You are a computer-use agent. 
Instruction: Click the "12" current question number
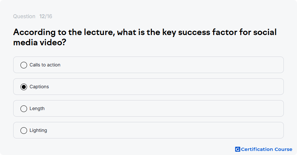click(x=42, y=16)
